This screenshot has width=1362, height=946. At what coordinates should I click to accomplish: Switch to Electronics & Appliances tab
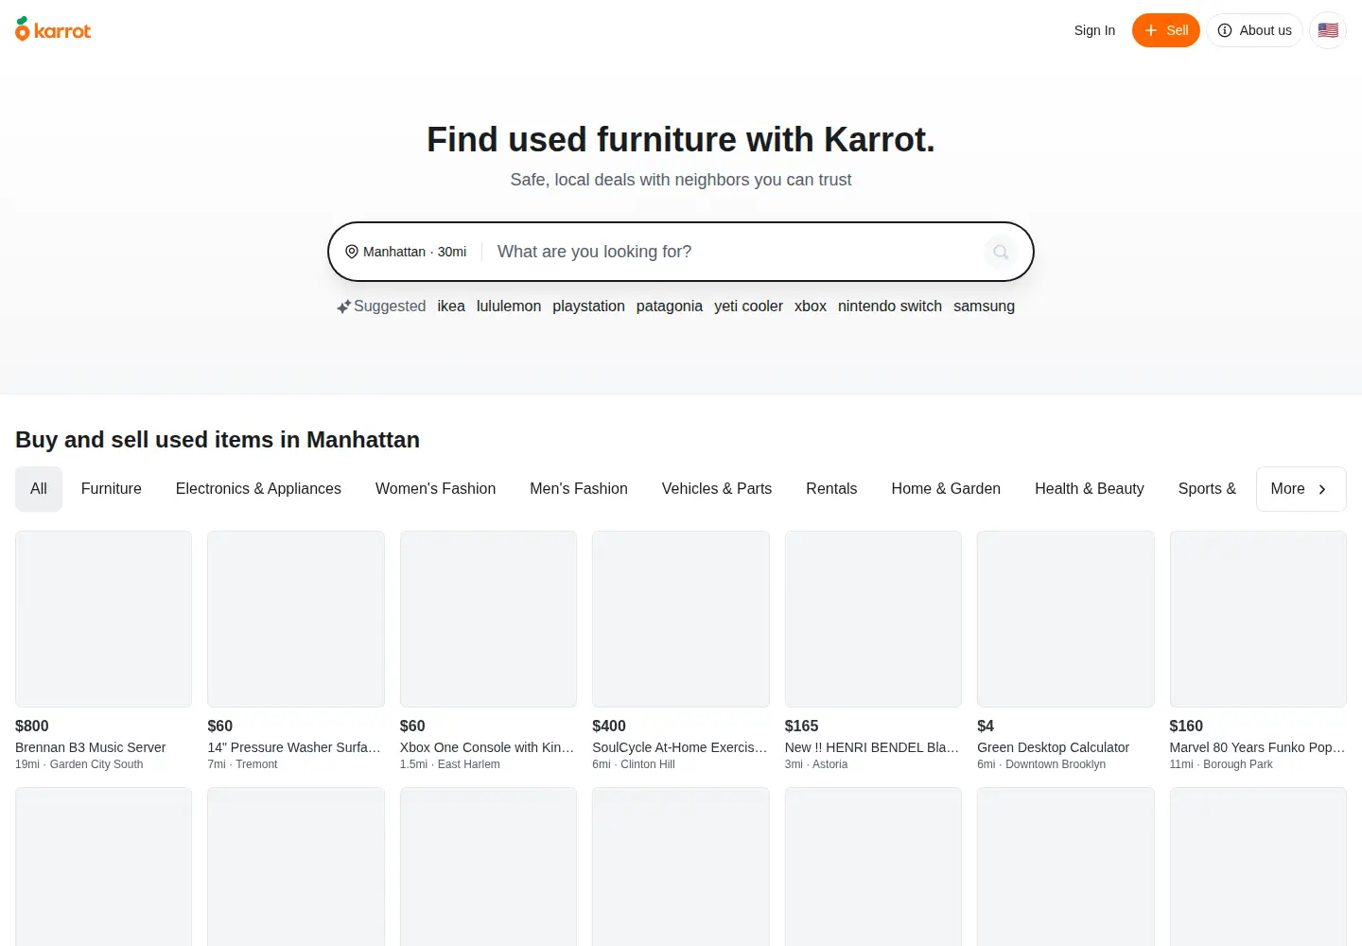[258, 489]
